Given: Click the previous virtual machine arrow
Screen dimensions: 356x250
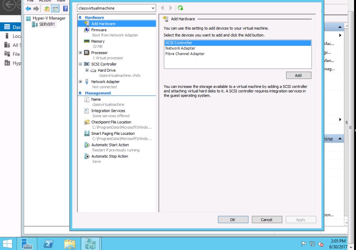Looking at the screenshot, I should point(162,8).
